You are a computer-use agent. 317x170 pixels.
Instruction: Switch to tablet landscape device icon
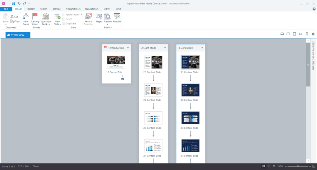288,34
